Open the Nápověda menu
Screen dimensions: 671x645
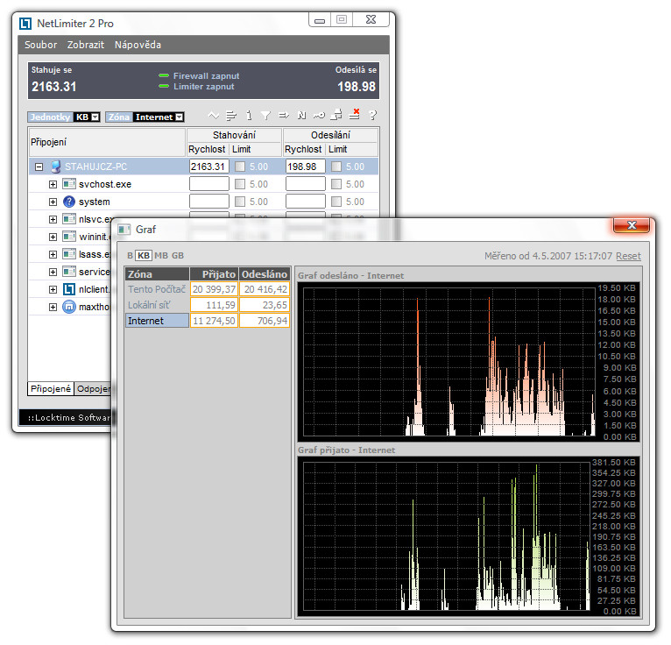click(x=138, y=45)
